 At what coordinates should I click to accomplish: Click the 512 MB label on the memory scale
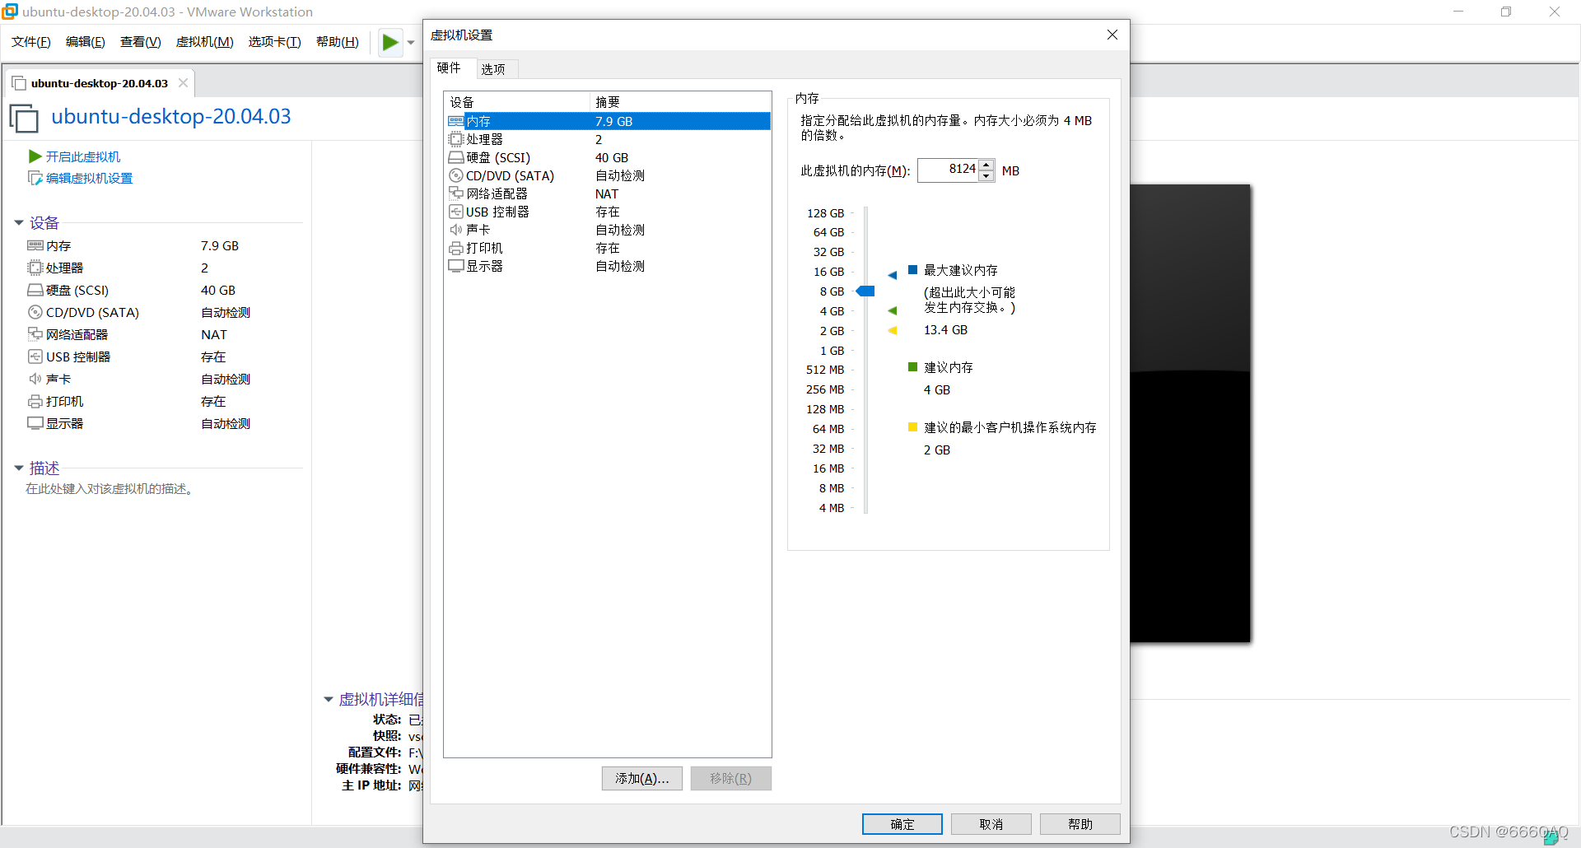click(x=825, y=370)
